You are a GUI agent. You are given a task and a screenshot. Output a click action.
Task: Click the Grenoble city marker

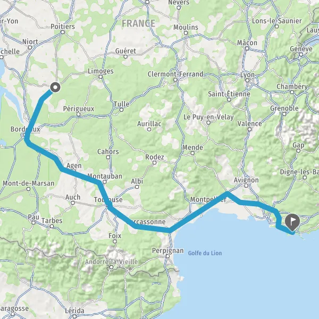284,114
